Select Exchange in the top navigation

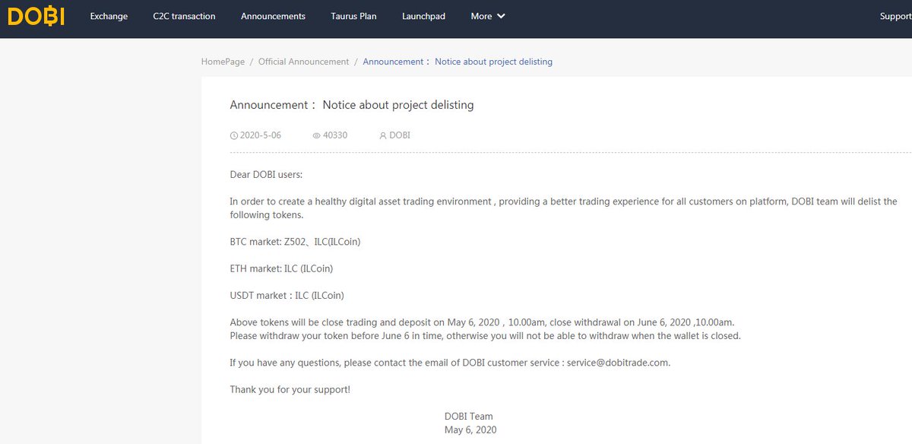click(x=109, y=15)
